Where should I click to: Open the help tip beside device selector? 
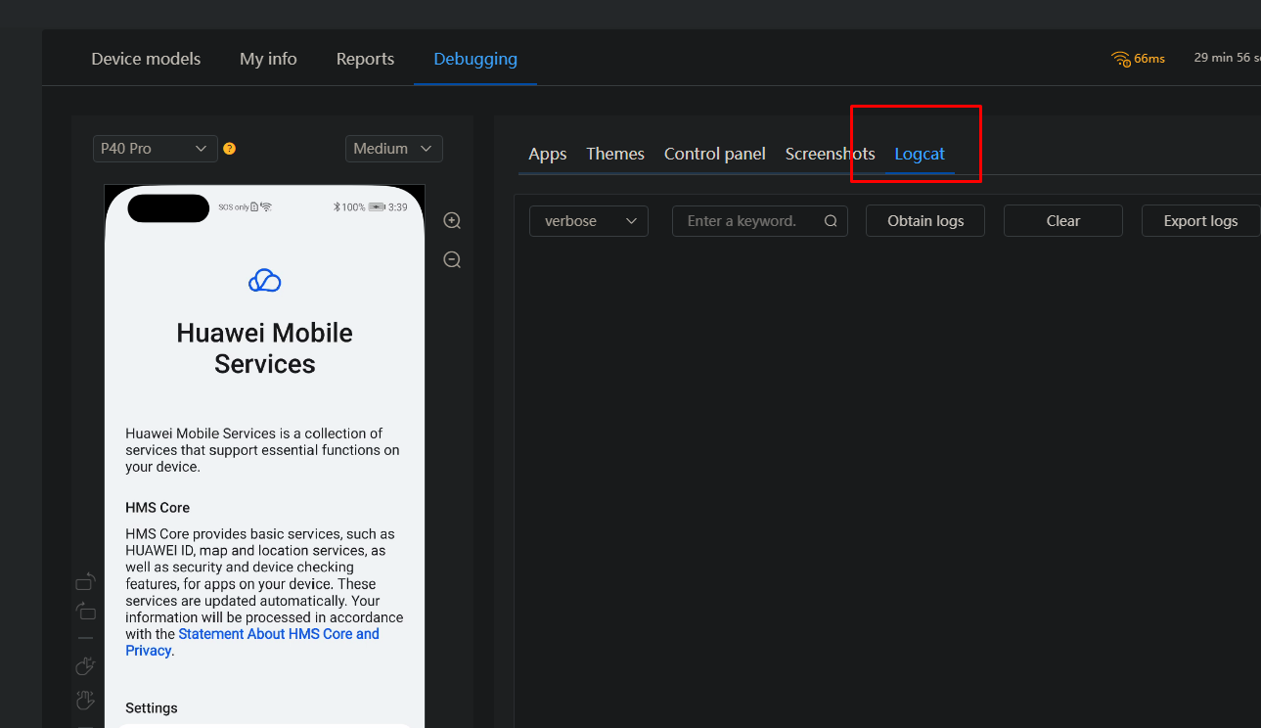[x=229, y=148]
